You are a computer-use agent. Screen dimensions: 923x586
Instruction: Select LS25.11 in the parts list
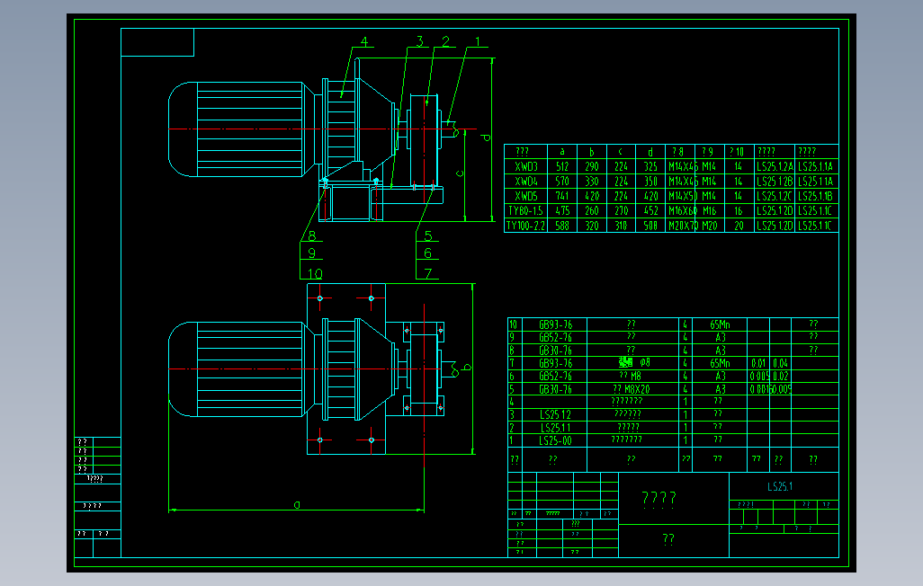(555, 428)
